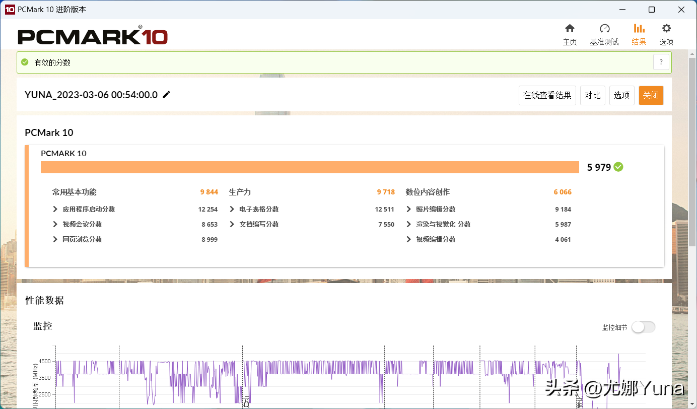The image size is (697, 409).
Task: Expand 视频会议分数 row
Action: [x=55, y=224]
